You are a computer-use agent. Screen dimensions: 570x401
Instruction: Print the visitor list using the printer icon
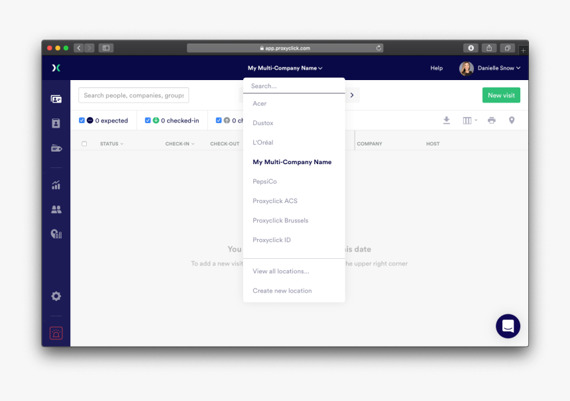pyautogui.click(x=491, y=120)
